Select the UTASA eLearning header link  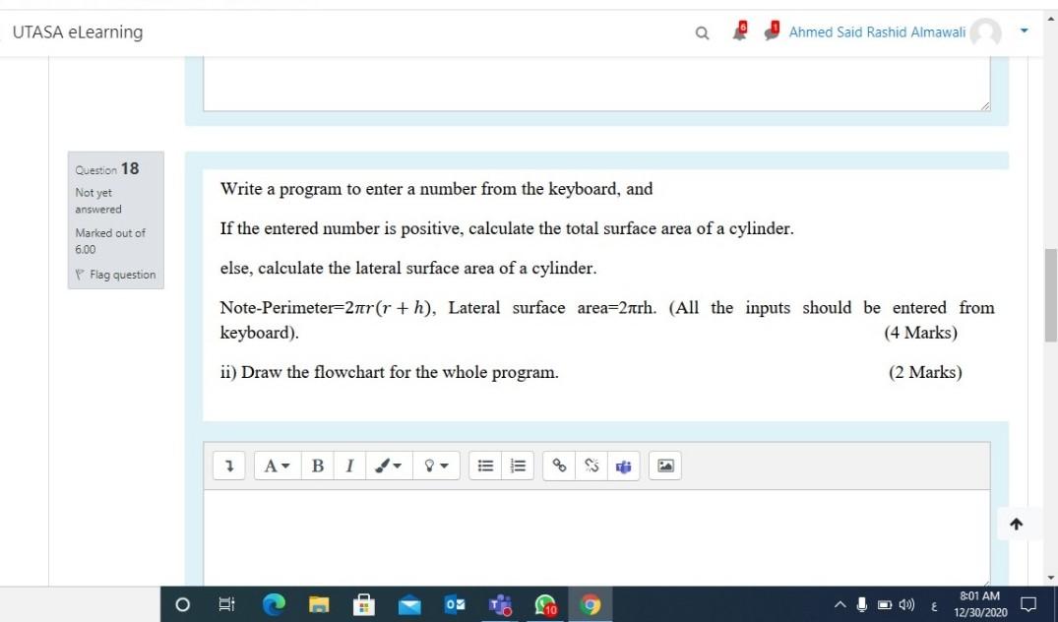coord(77,31)
